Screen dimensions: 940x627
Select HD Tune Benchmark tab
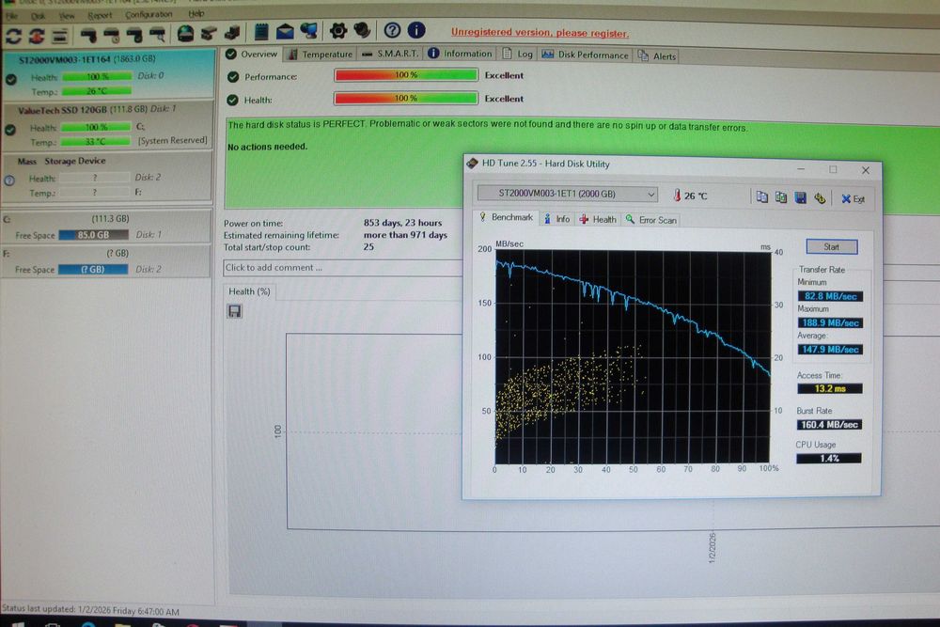point(506,217)
